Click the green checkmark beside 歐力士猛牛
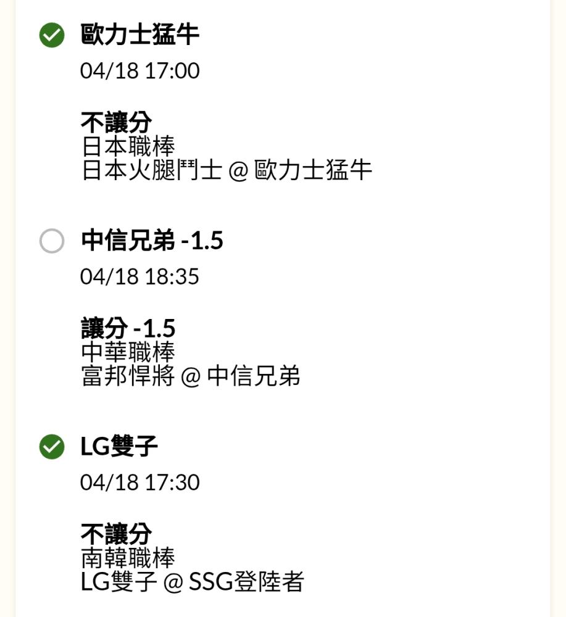 (x=52, y=35)
